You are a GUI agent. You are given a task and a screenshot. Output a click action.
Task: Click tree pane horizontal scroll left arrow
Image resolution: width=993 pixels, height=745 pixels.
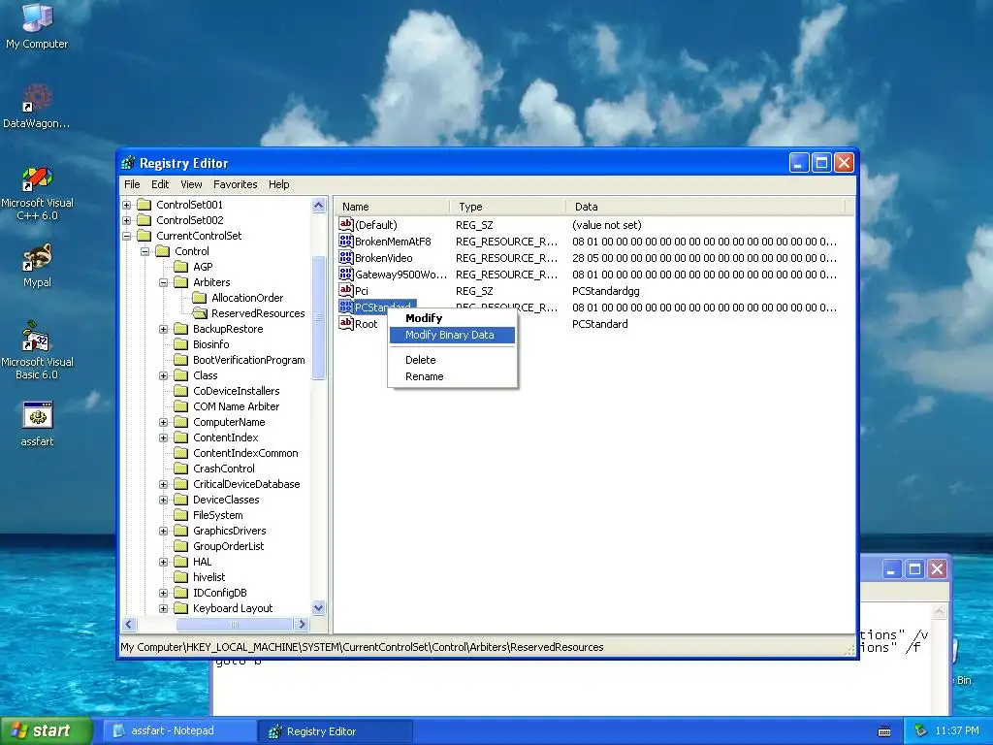tap(129, 624)
